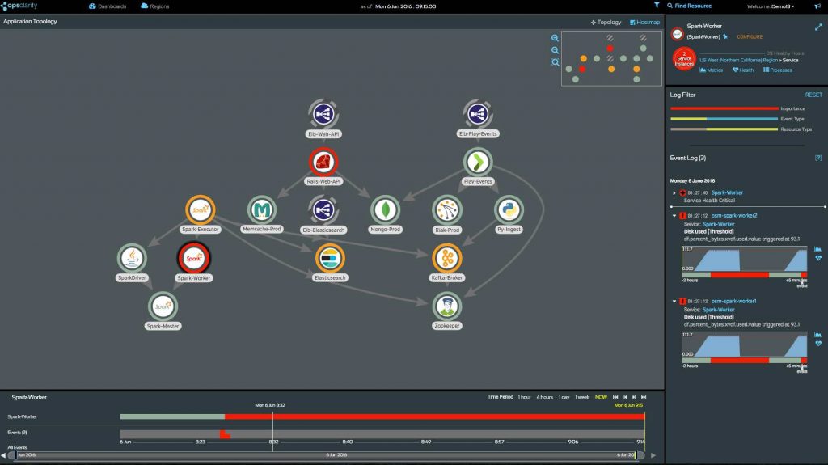This screenshot has height=465, width=828.
Task: Open osm-spark-worker1 host link
Action: (733, 301)
